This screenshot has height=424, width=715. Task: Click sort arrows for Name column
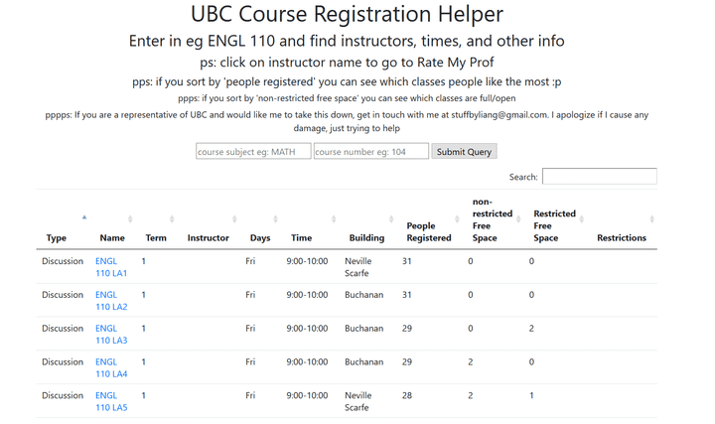click(130, 219)
